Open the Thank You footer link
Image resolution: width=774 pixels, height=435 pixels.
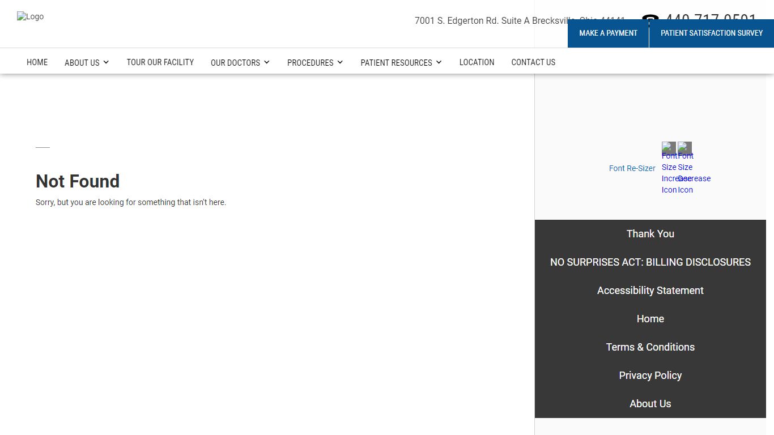pyautogui.click(x=650, y=234)
